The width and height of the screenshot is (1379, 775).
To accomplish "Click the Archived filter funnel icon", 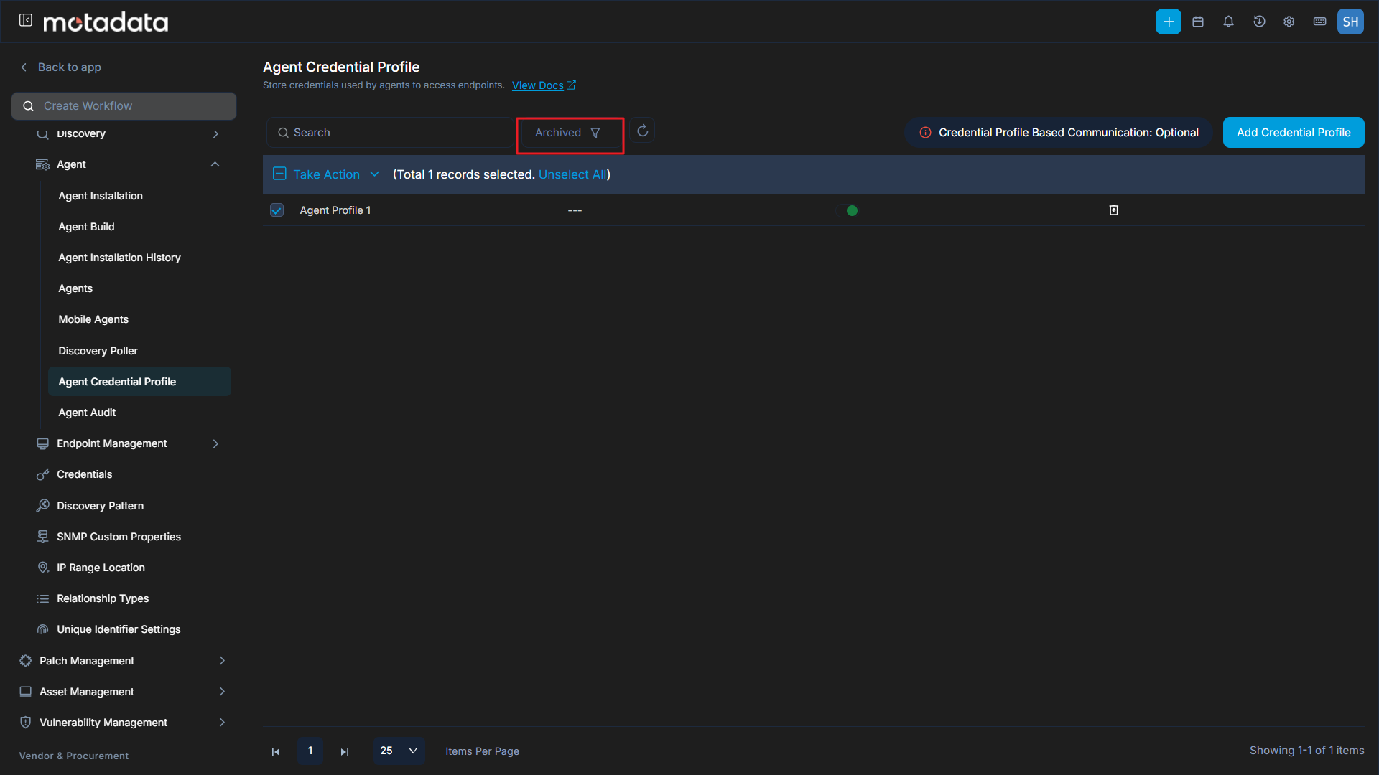I will point(595,133).
